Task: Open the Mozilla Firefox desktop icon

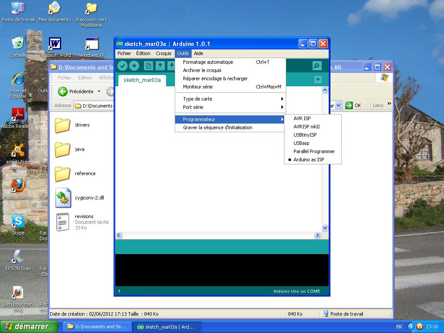Action: point(18,186)
